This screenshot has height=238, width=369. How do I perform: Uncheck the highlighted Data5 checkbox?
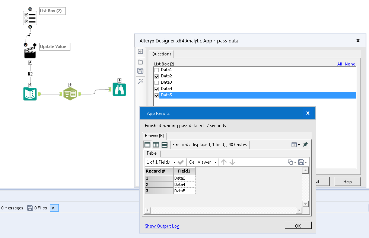pos(156,96)
